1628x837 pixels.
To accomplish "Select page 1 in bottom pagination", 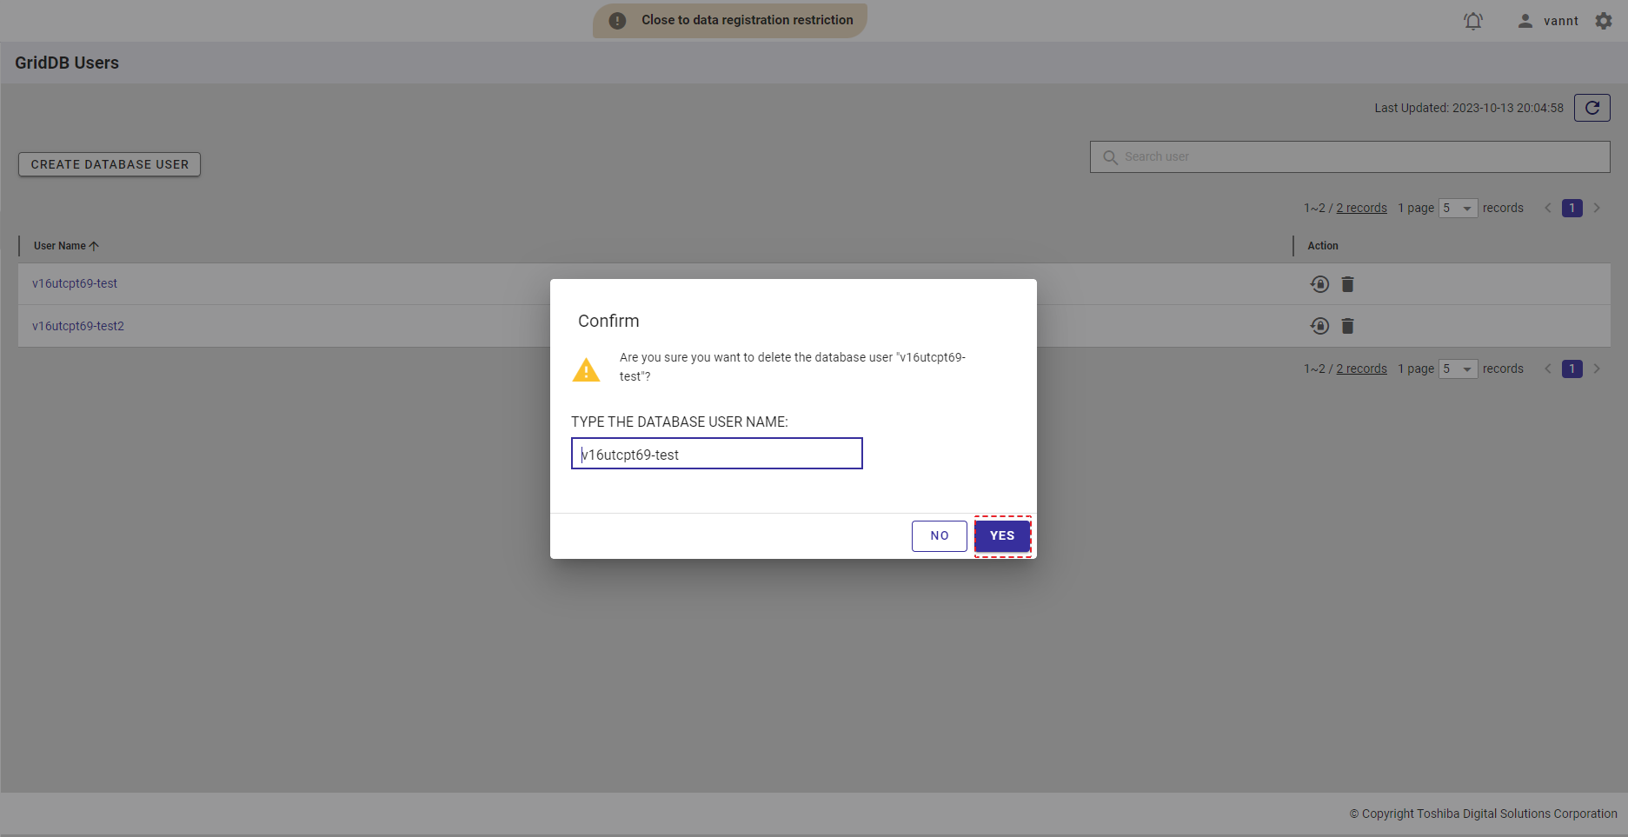I will pyautogui.click(x=1572, y=369).
